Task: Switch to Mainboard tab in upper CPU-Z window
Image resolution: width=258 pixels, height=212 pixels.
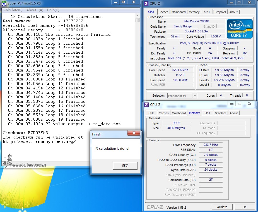Action: click(179, 12)
